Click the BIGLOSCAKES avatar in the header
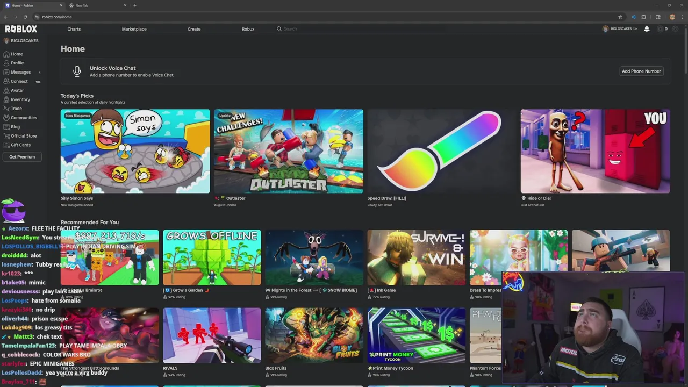The width and height of the screenshot is (688, 387). click(606, 29)
